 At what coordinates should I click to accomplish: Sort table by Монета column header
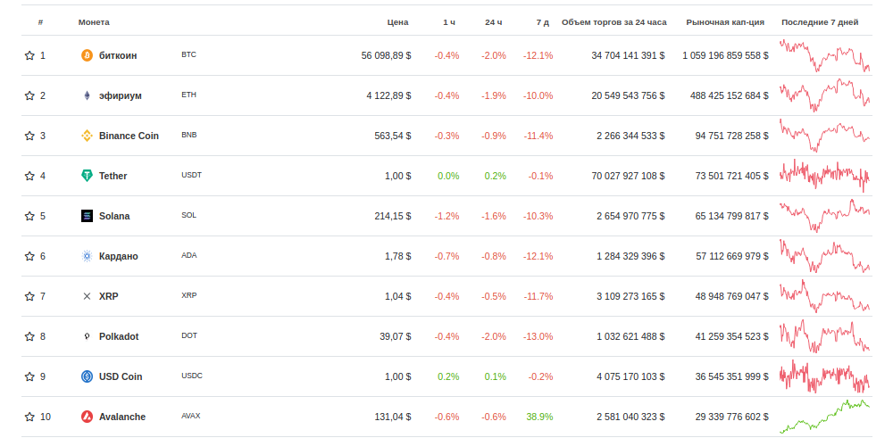coord(94,22)
